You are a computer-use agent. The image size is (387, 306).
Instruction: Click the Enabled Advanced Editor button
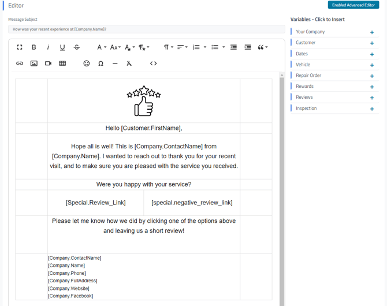click(x=353, y=5)
